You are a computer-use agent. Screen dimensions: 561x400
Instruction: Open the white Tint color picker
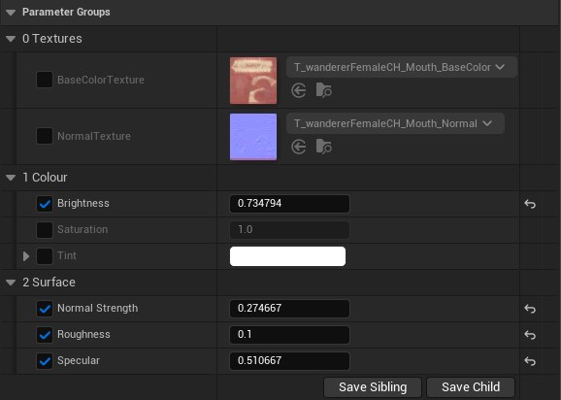287,256
